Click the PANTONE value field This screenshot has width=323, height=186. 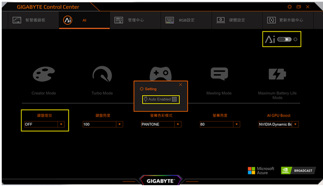(x=158, y=124)
